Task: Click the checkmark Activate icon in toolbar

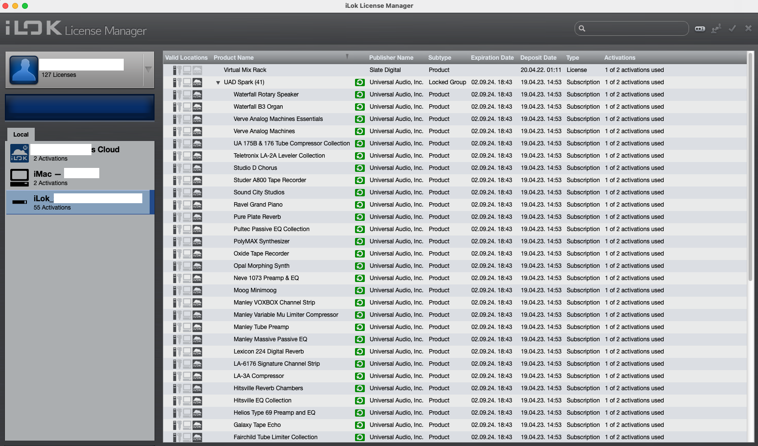Action: click(732, 28)
